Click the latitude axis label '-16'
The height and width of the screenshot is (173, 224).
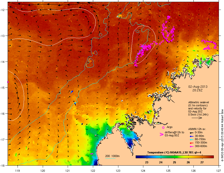coord(3,114)
